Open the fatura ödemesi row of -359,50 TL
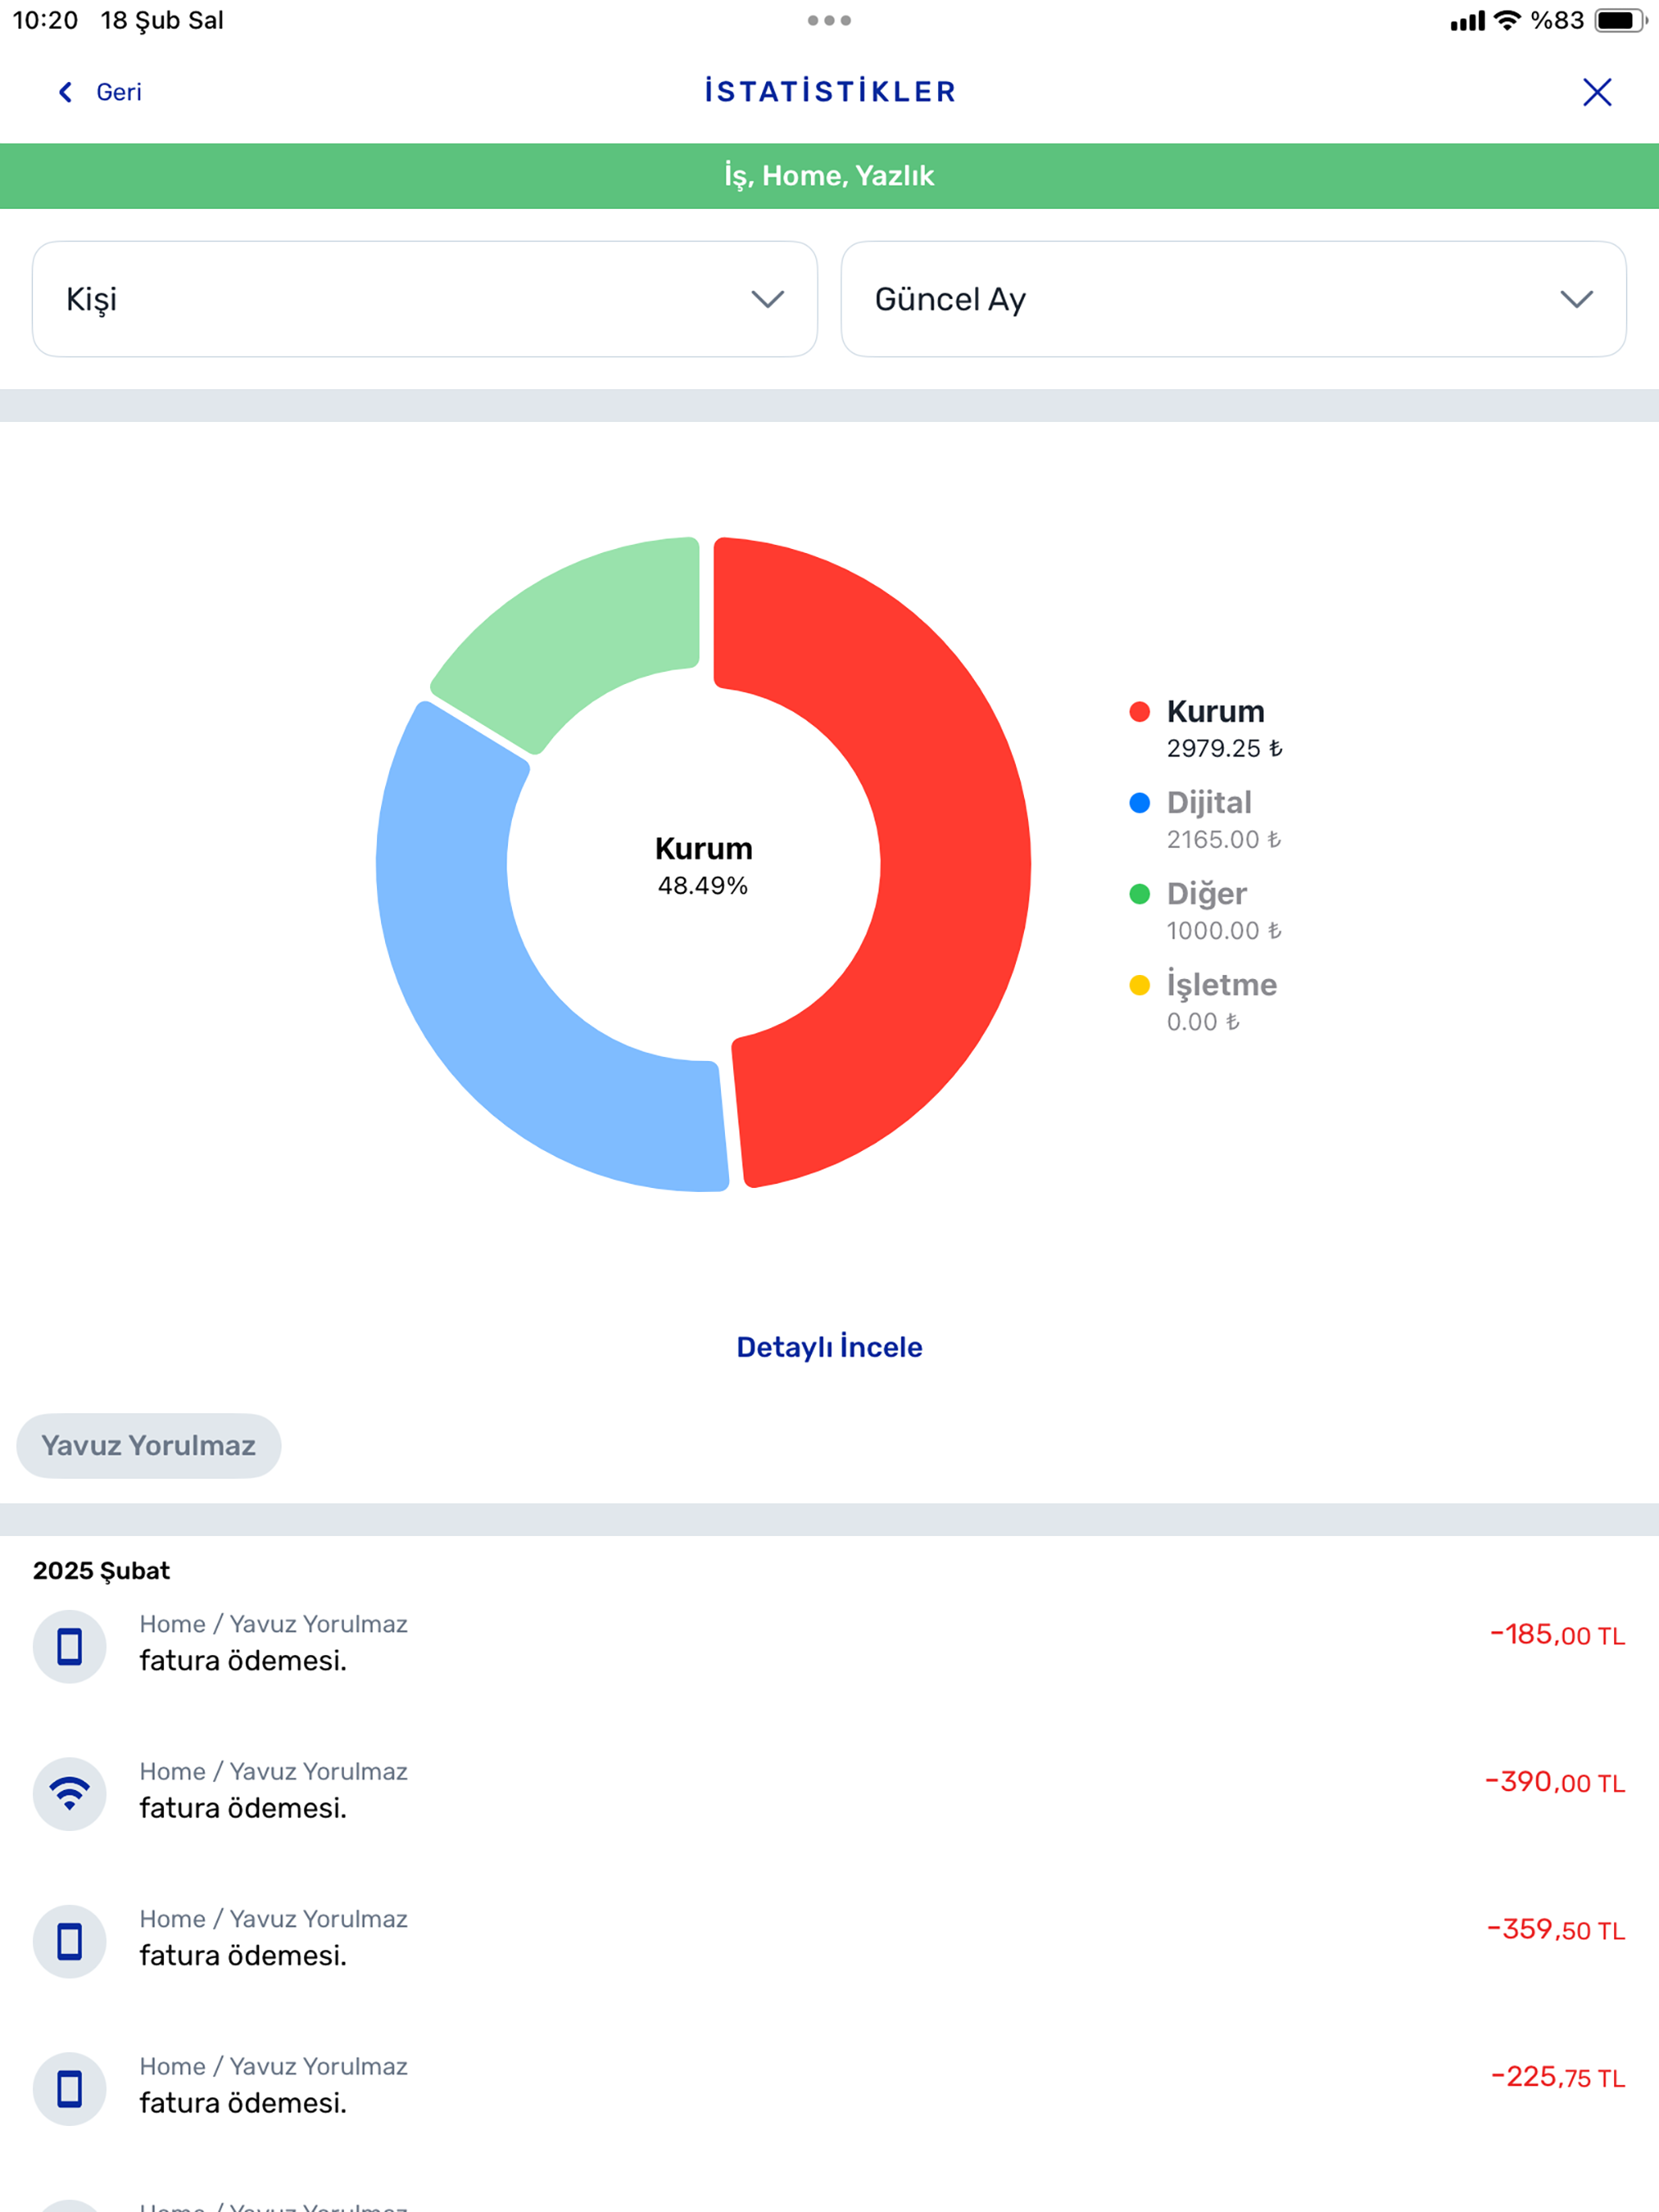Image resolution: width=1659 pixels, height=2212 pixels. coord(829,1941)
